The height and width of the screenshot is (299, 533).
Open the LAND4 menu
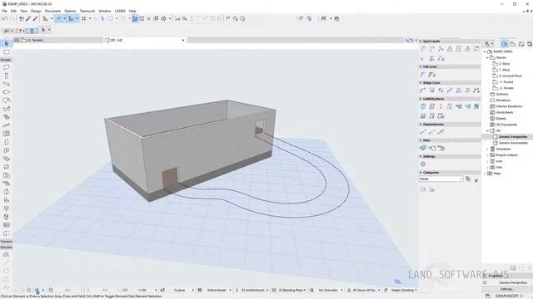120,11
